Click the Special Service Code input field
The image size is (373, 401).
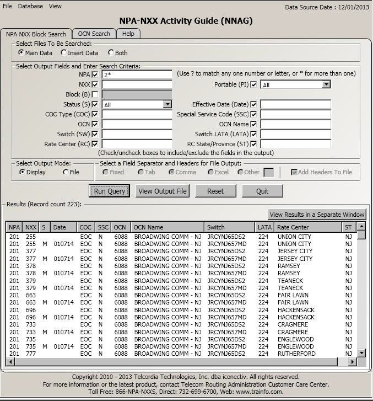tap(295, 114)
